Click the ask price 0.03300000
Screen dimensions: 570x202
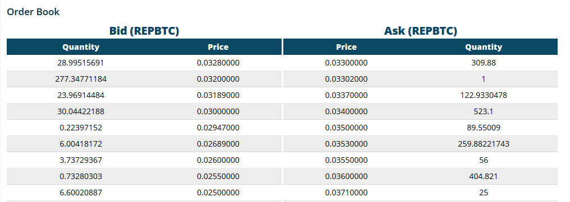coord(347,63)
